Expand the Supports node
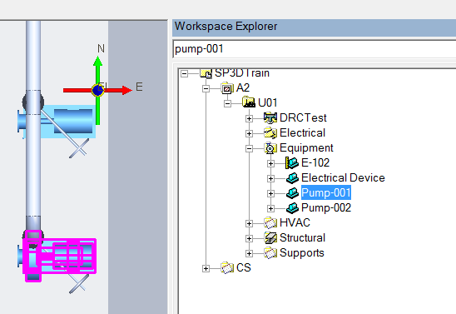The width and height of the screenshot is (456, 314). point(249,253)
